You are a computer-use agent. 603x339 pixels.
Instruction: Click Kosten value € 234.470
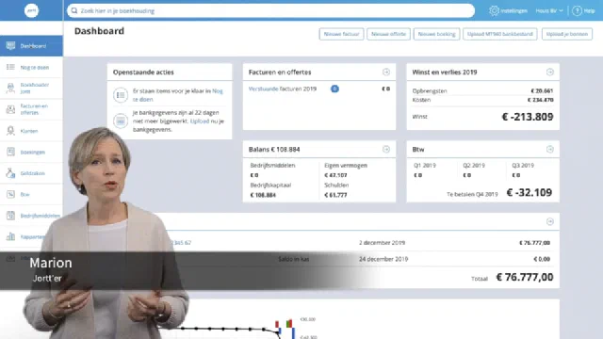point(540,100)
